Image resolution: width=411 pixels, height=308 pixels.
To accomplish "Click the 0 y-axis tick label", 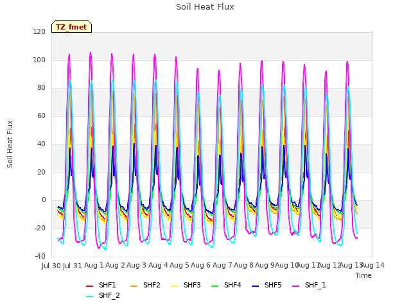I will coord(44,200).
